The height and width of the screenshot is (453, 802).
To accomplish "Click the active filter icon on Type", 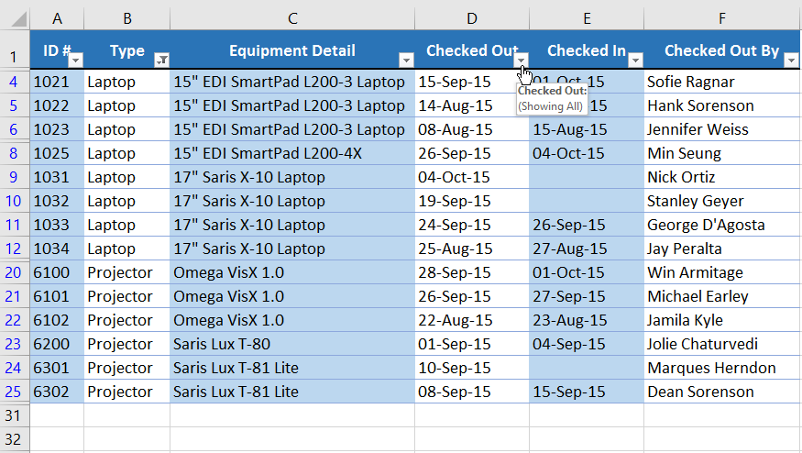I will [161, 60].
